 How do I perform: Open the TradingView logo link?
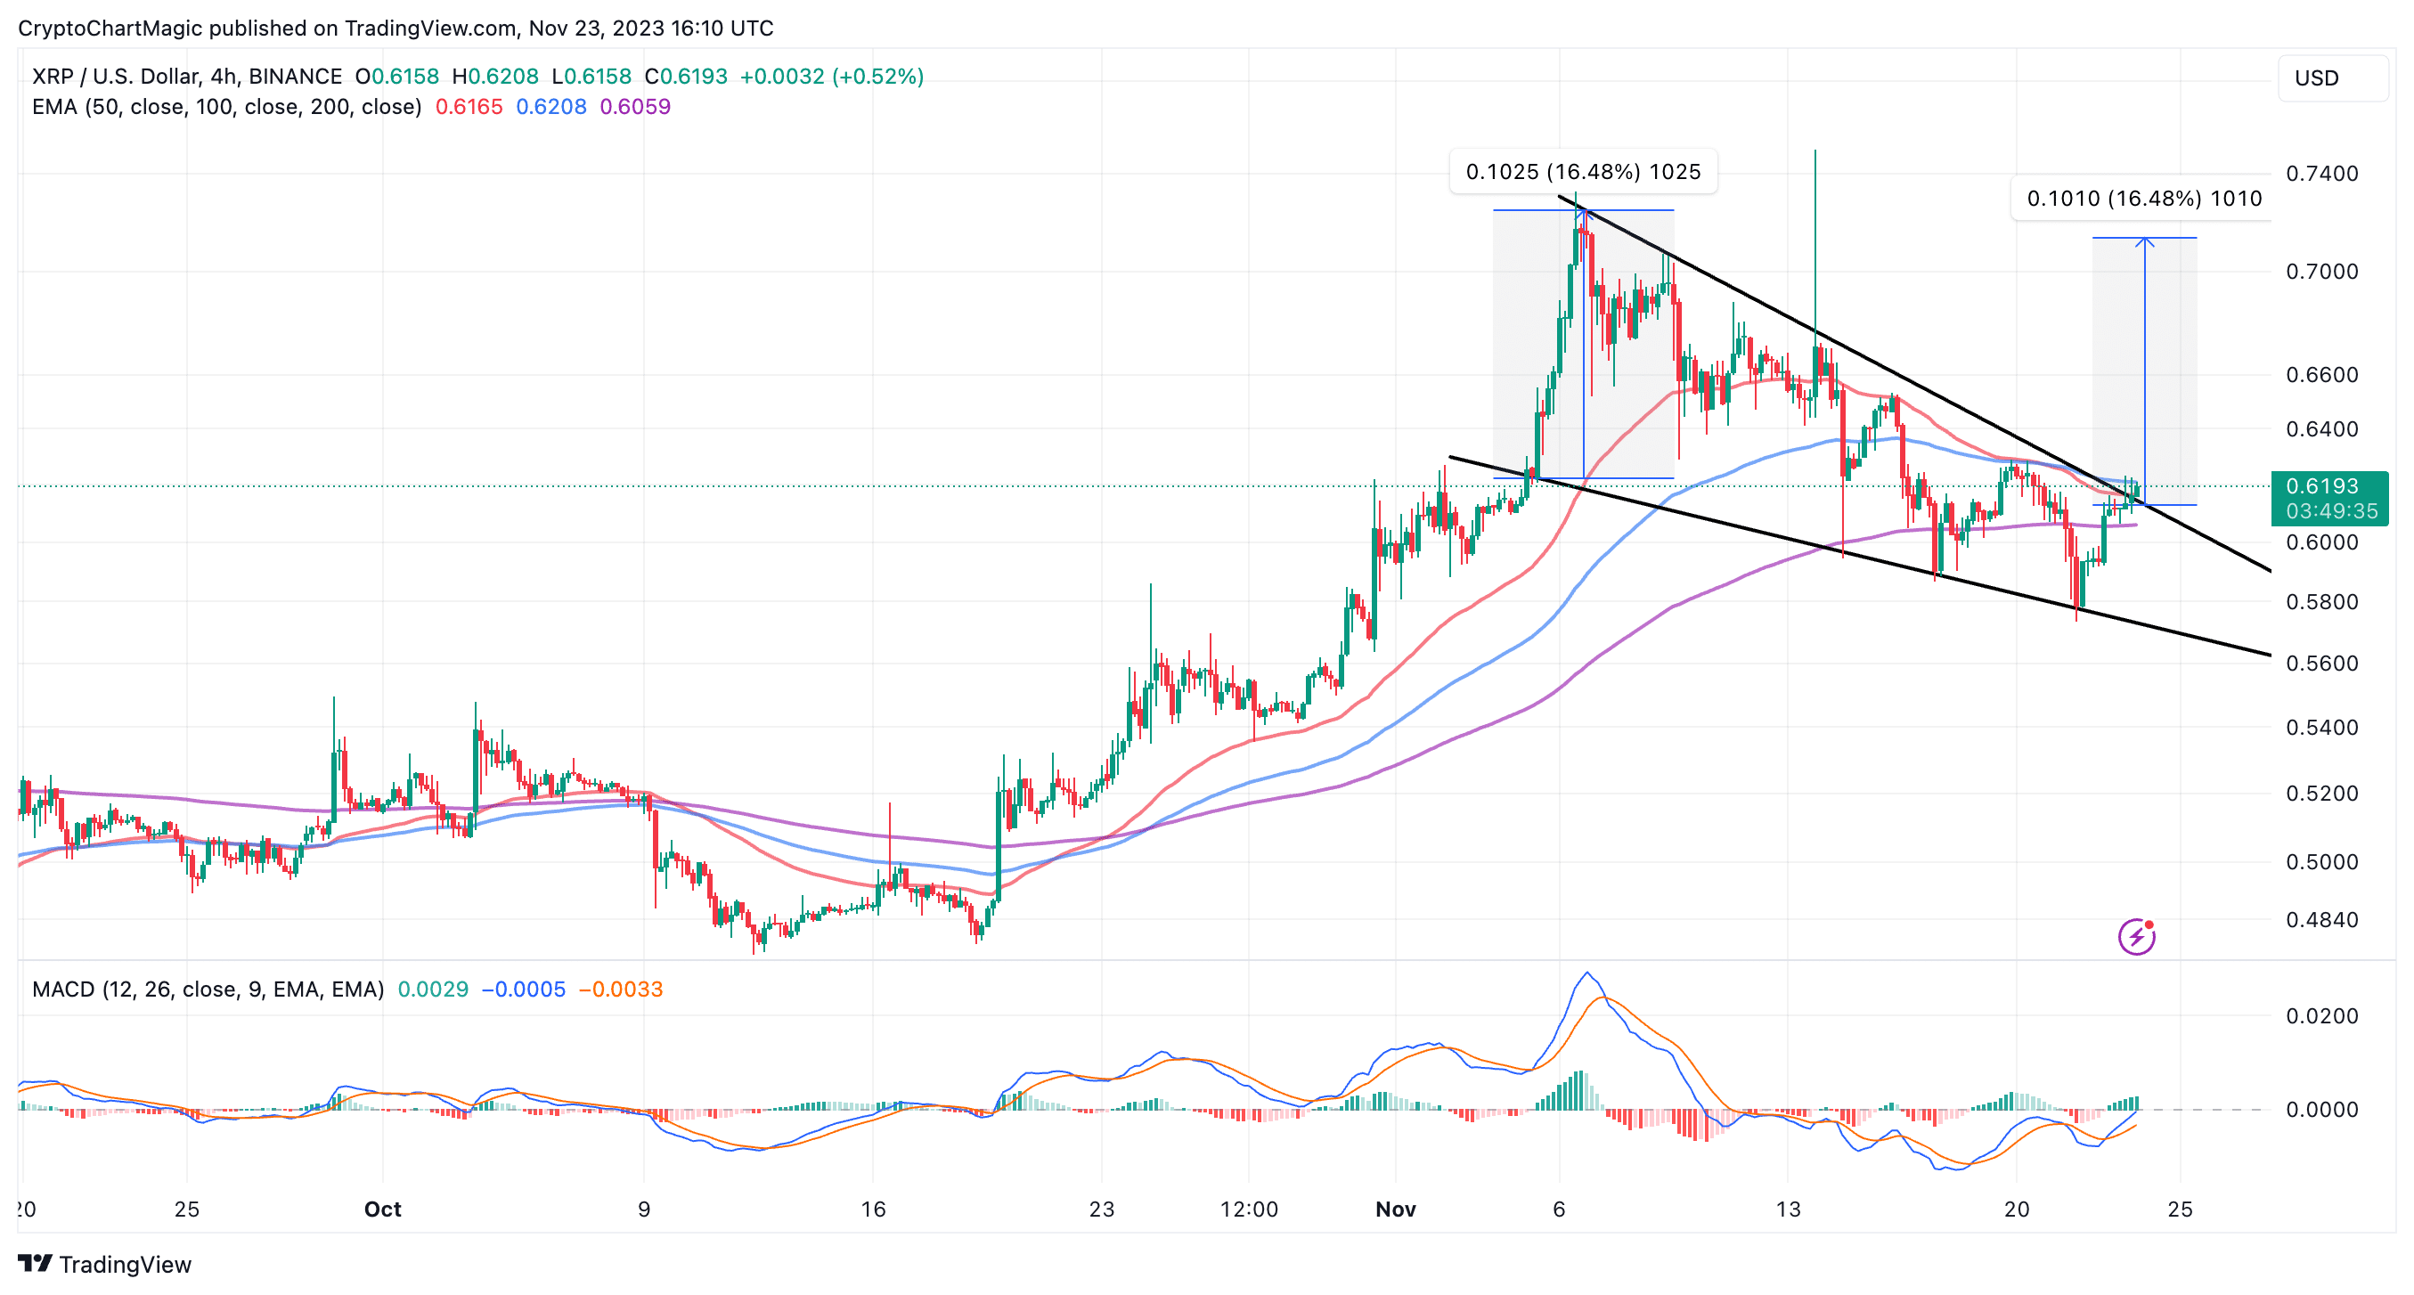[105, 1264]
